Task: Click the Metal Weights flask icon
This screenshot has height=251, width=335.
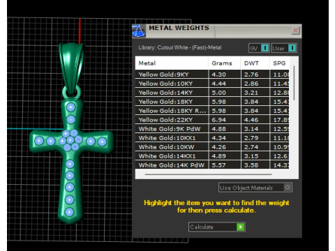Action: [x=139, y=31]
